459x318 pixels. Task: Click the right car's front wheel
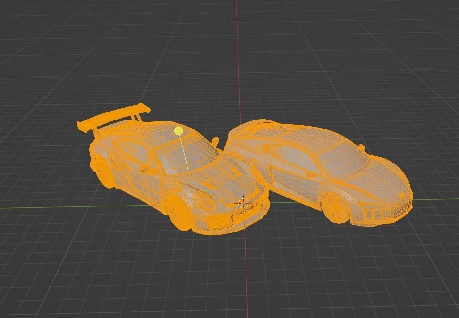tap(335, 208)
